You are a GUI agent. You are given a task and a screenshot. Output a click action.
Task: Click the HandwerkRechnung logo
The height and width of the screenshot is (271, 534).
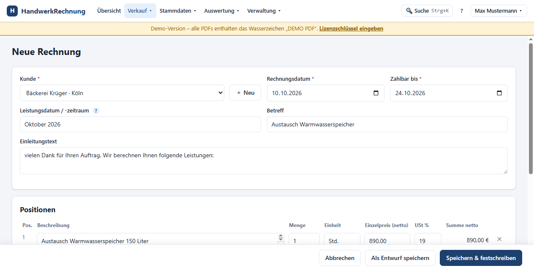coord(46,11)
